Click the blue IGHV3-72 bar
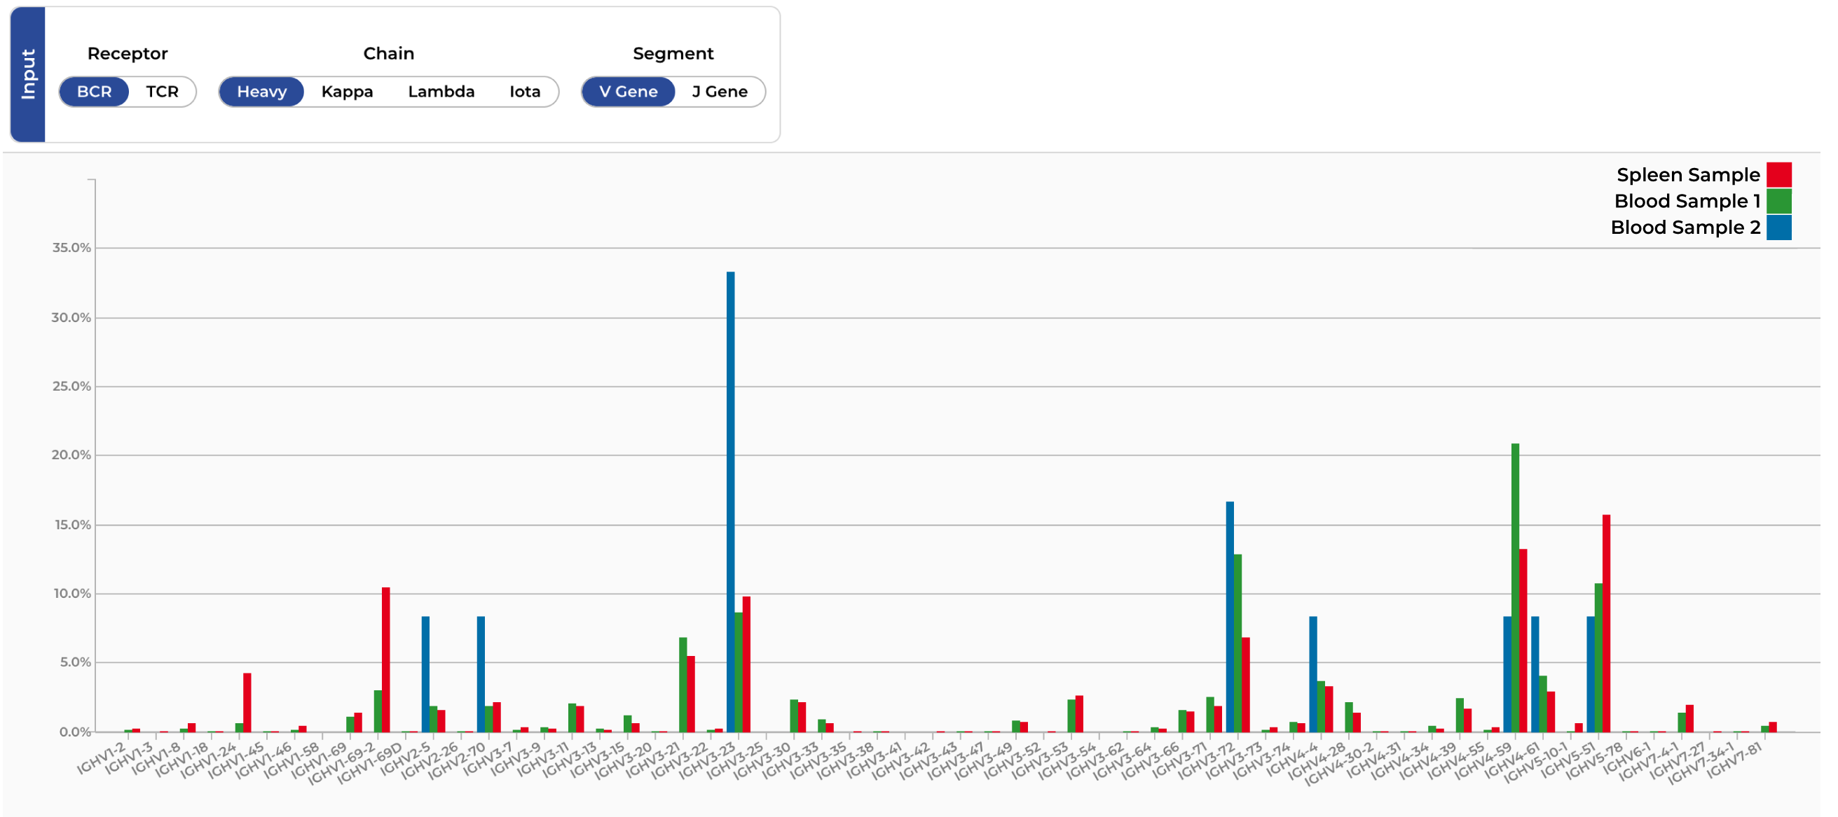This screenshot has width=1838, height=817. [x=1230, y=617]
